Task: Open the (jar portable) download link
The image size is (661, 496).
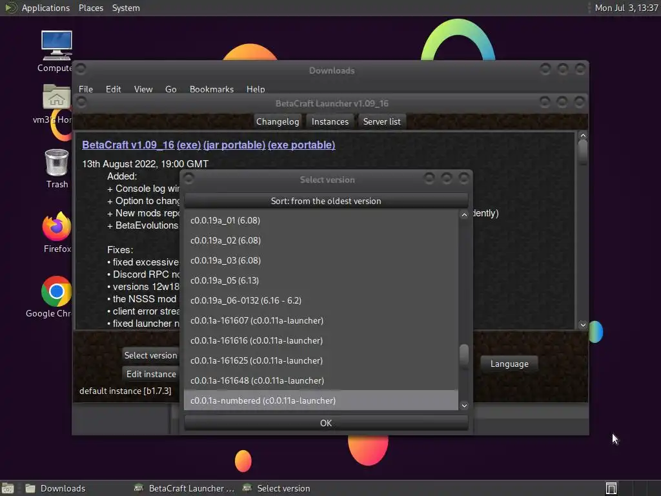Action: coord(234,145)
